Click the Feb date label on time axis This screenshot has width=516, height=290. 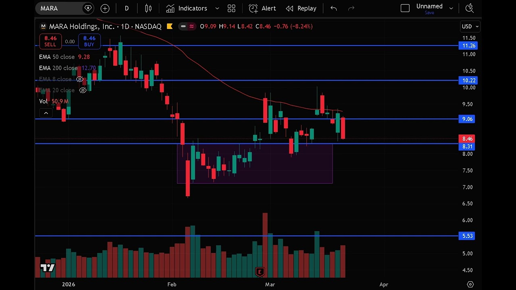[x=172, y=284]
